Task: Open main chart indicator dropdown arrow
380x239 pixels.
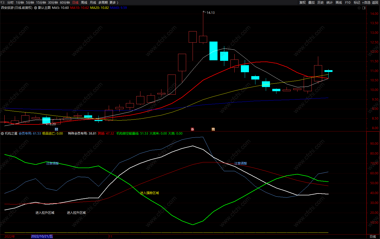Action: click(36, 8)
